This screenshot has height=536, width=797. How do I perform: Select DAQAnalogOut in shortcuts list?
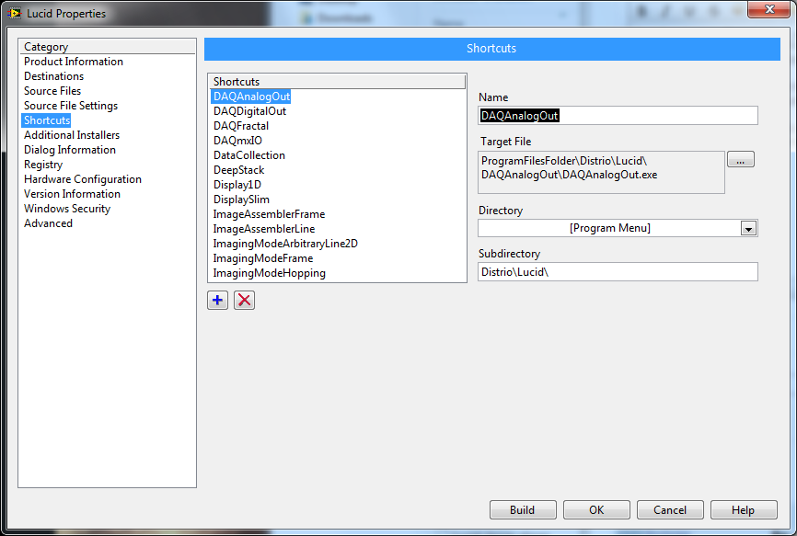click(x=251, y=97)
